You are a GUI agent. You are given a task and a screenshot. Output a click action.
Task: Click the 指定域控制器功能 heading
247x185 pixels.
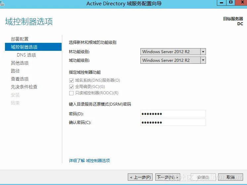85,72
